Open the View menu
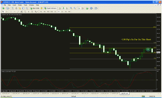The height and width of the screenshot is (98, 162). pyautogui.click(x=9, y=5)
